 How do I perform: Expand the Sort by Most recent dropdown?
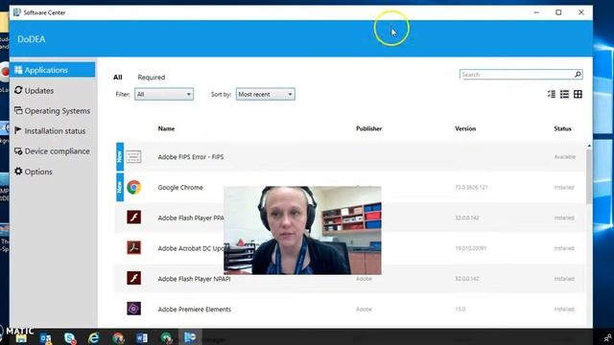265,94
